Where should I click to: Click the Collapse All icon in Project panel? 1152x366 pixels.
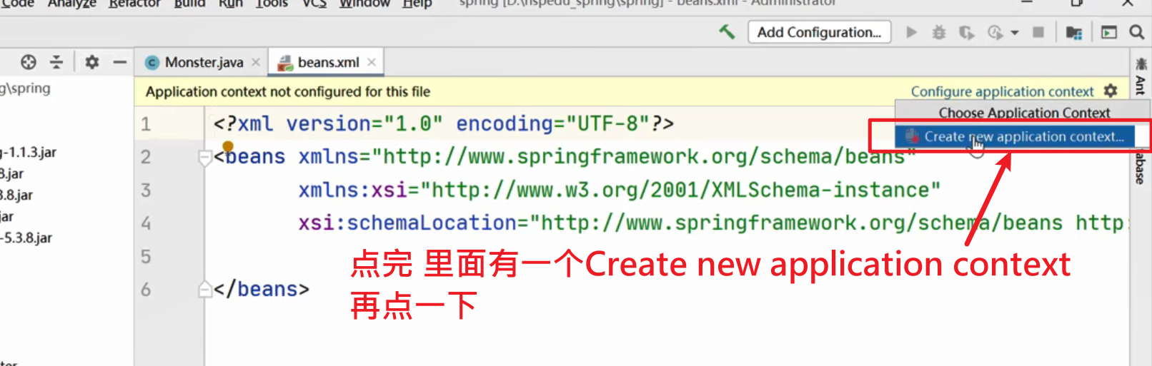(56, 62)
